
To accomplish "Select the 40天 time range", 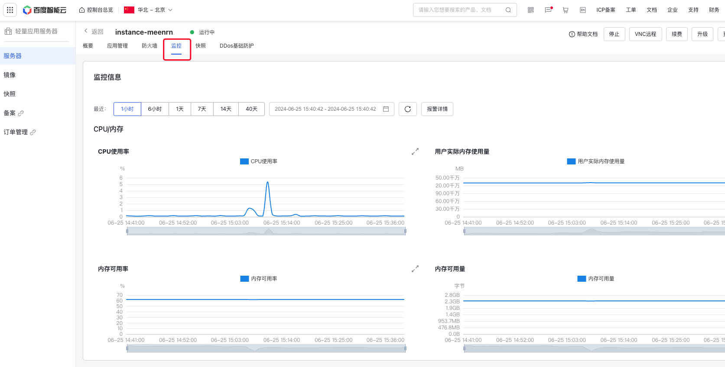I will coord(252,109).
